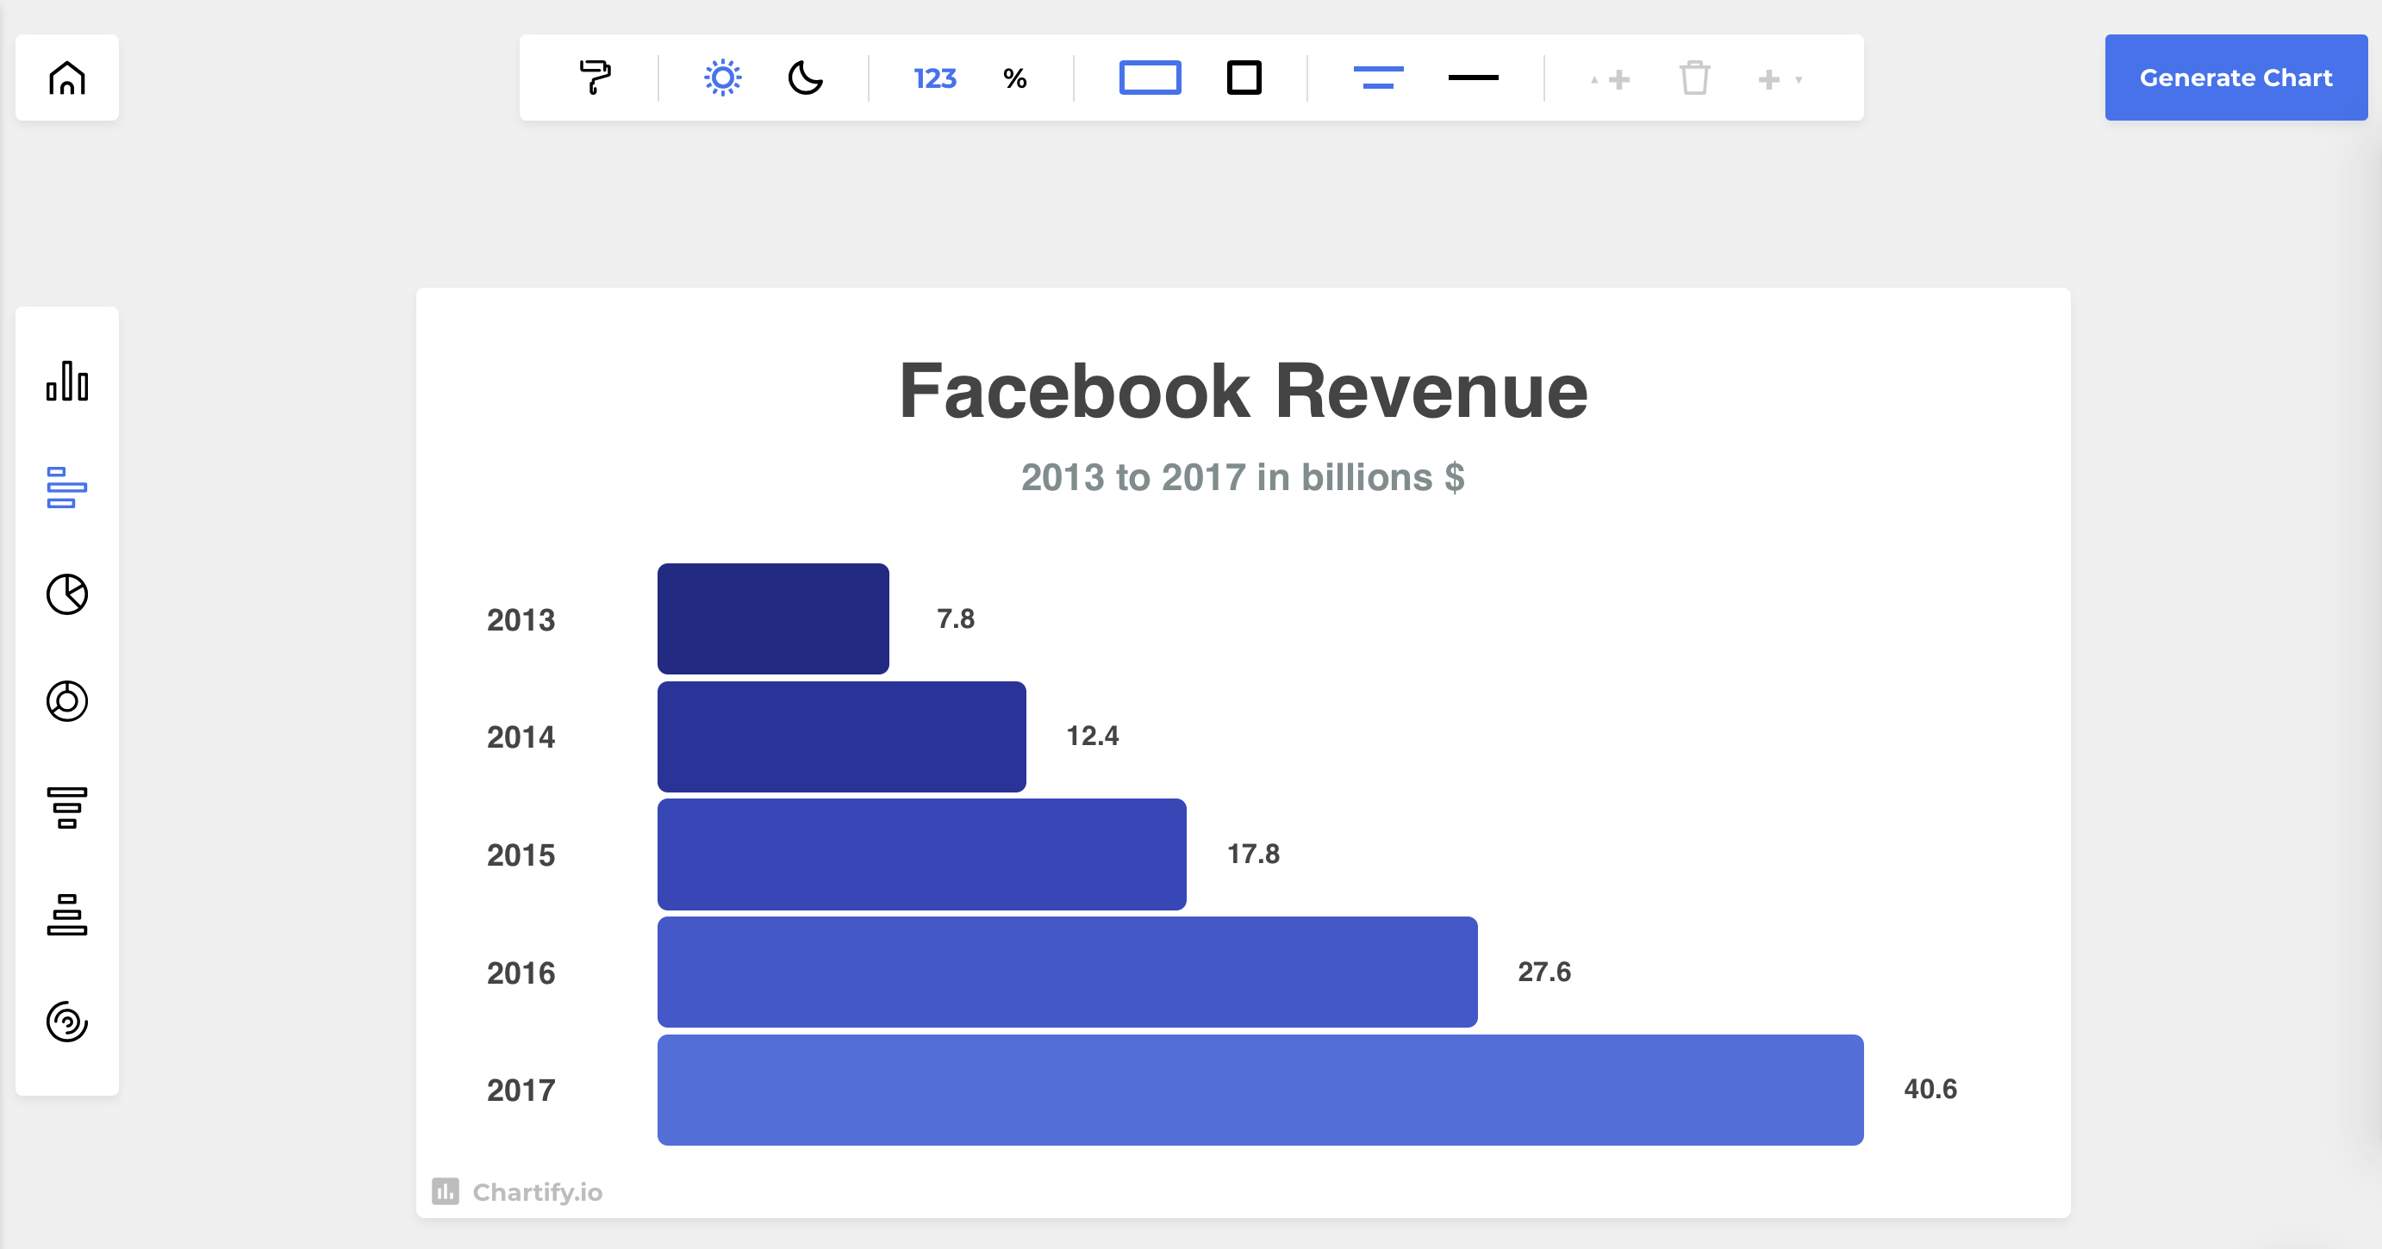Show values as percentages
Image resolution: width=2382 pixels, height=1249 pixels.
tap(1014, 78)
